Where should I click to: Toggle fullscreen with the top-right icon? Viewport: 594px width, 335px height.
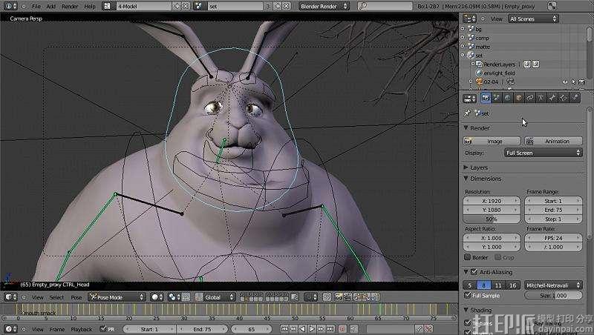click(x=552, y=6)
